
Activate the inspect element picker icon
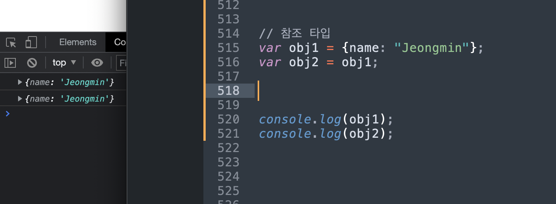coord(11,43)
